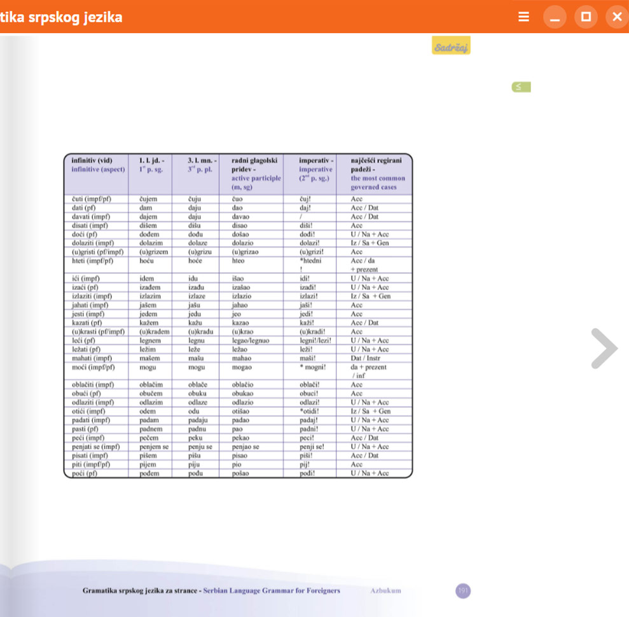This screenshot has height=617, width=629.
Task: Go to next page with right chevron
Action: 603,349
